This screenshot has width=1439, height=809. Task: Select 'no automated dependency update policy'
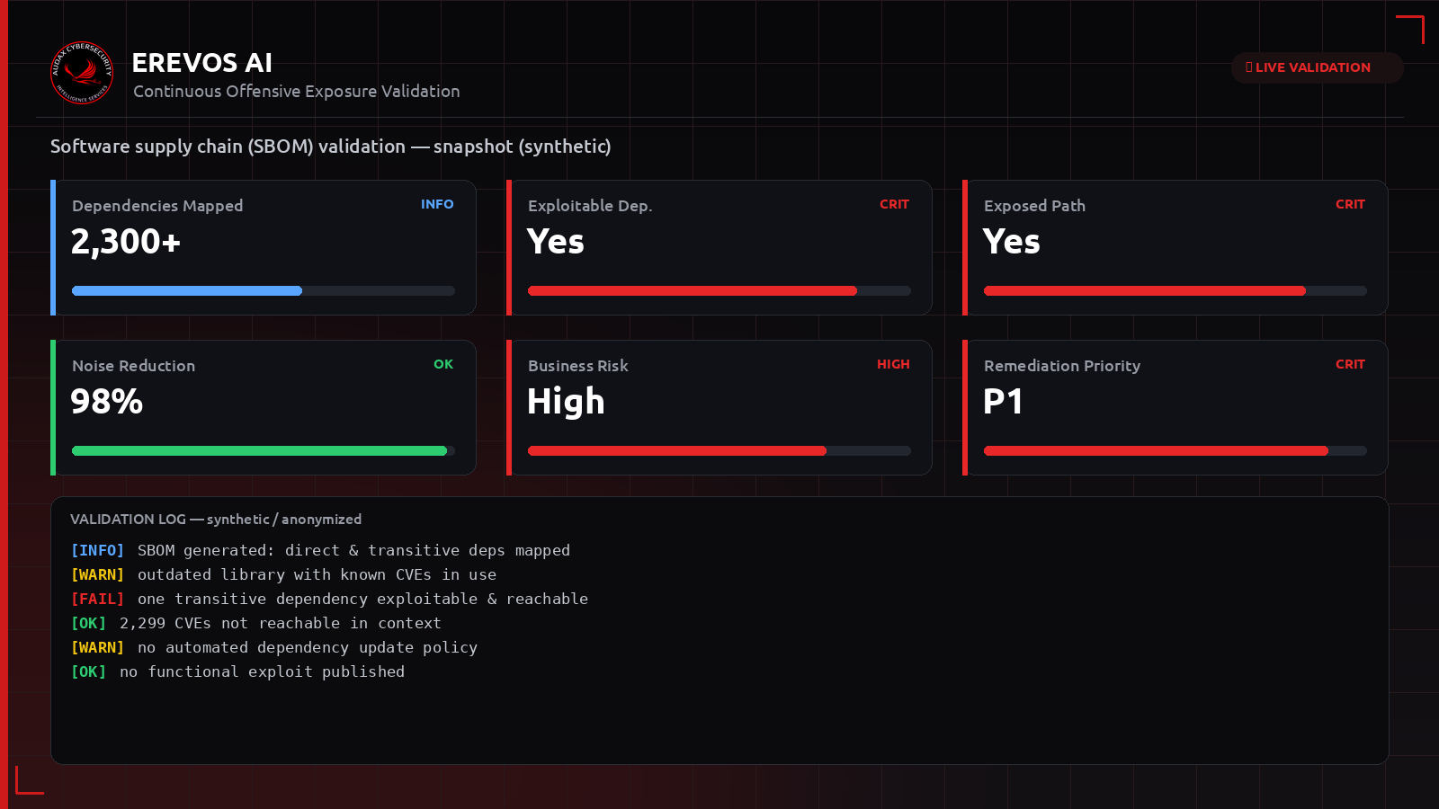click(x=308, y=647)
